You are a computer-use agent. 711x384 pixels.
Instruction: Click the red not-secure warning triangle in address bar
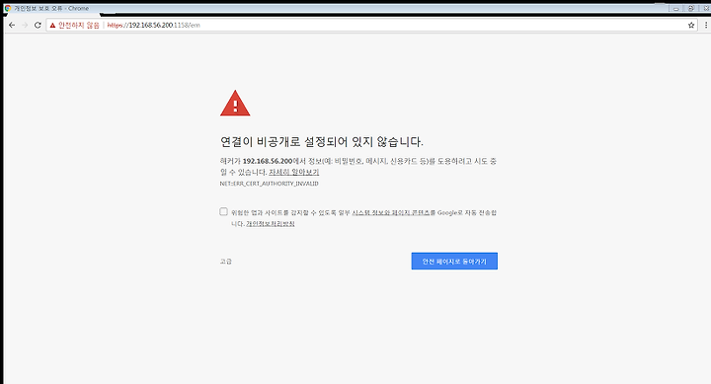[x=52, y=26]
